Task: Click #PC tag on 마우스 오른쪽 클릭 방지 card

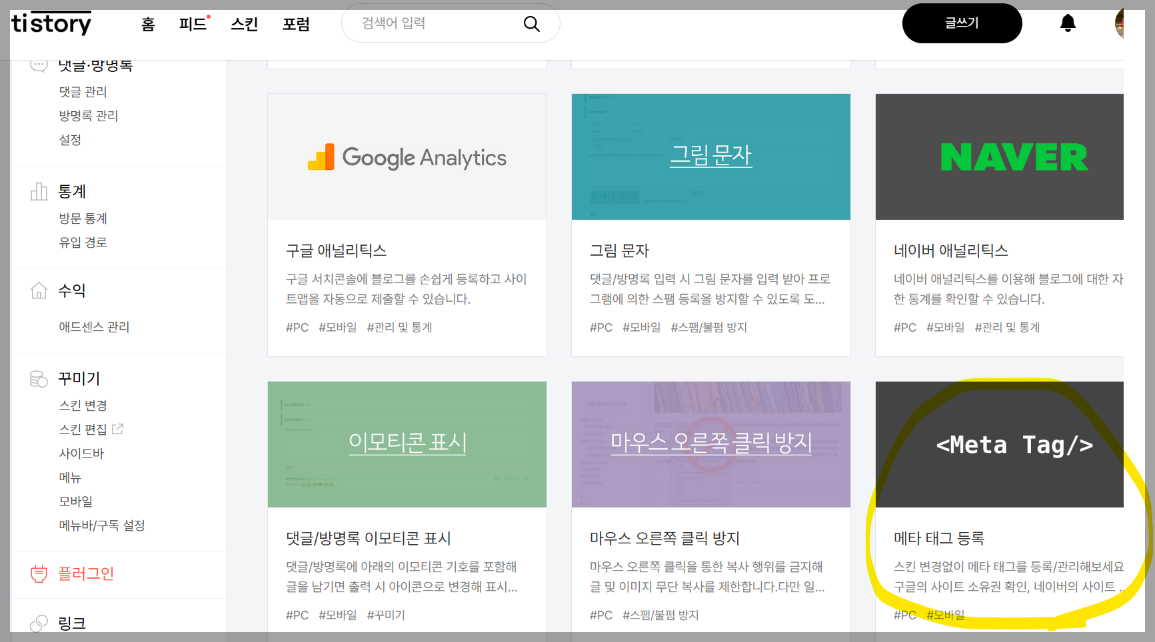Action: (x=601, y=615)
